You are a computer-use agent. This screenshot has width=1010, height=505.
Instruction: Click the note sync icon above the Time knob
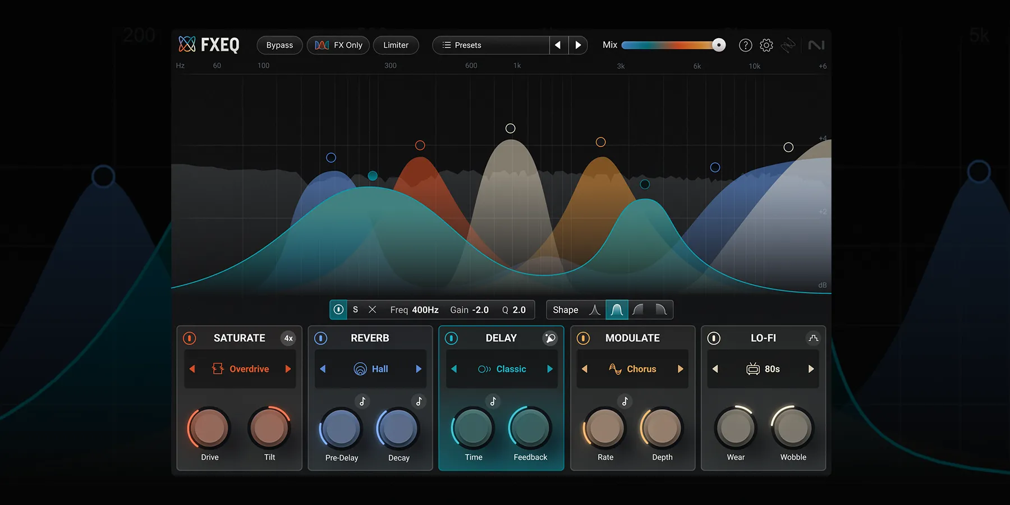(493, 401)
